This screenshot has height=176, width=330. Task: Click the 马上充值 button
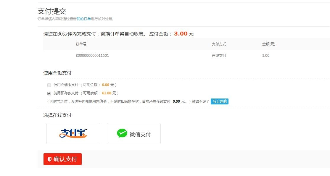[220, 101]
